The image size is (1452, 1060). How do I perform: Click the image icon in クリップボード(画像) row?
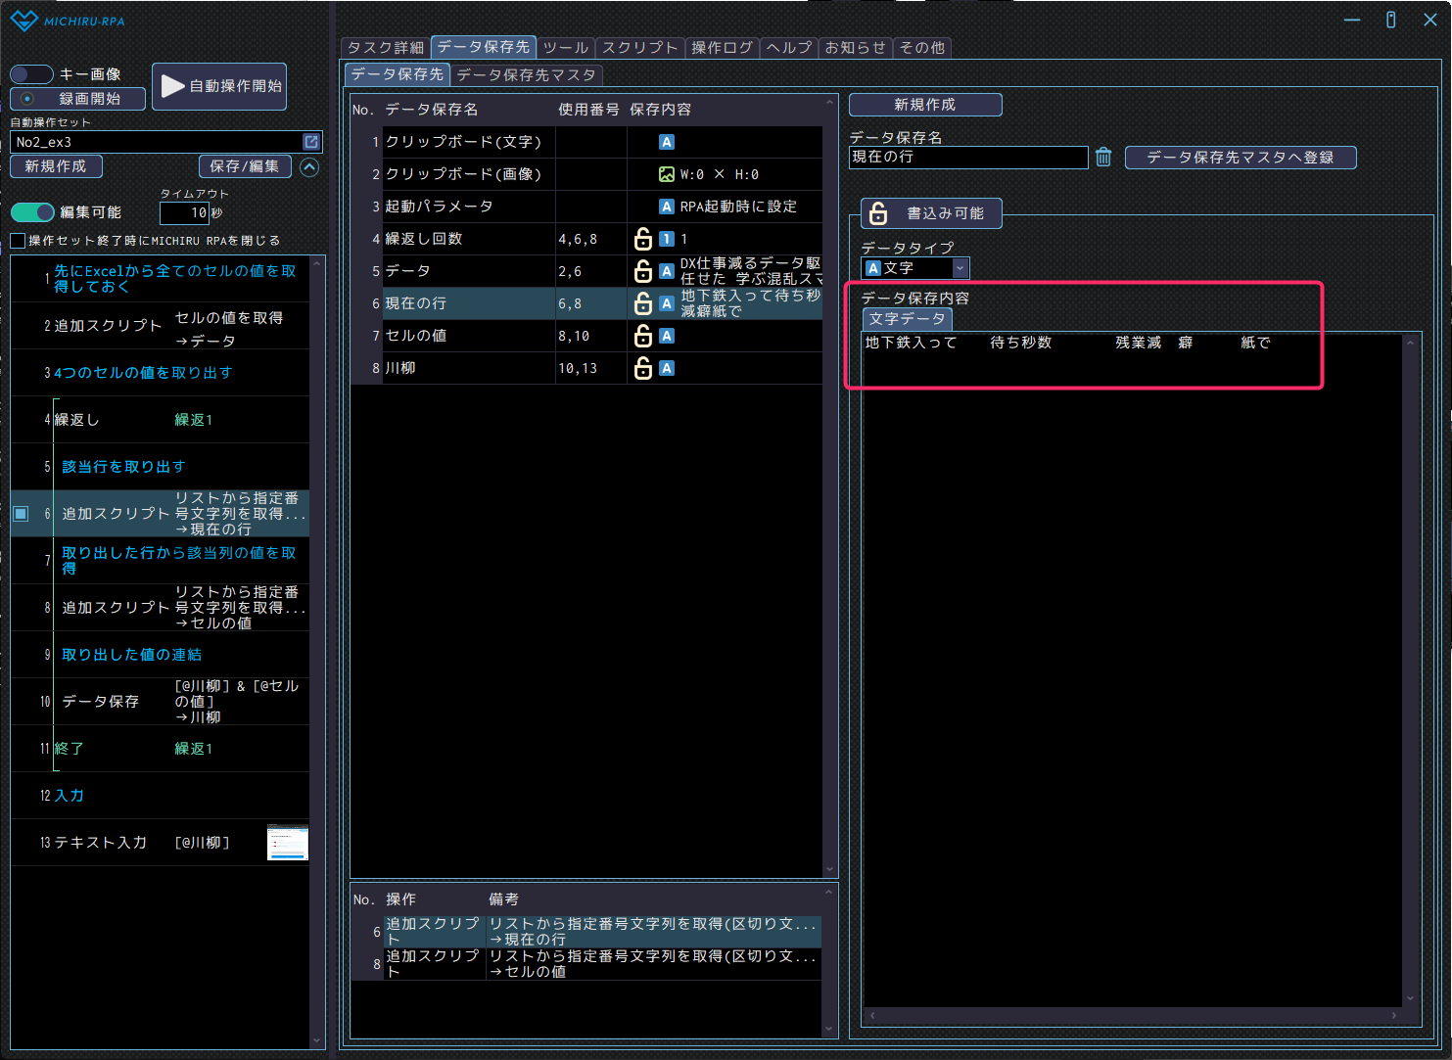tap(667, 174)
